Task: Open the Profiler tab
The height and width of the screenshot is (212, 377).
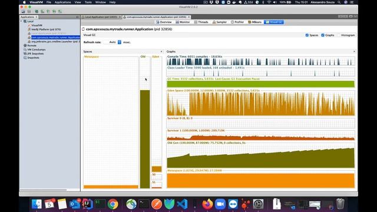Action: (237, 22)
